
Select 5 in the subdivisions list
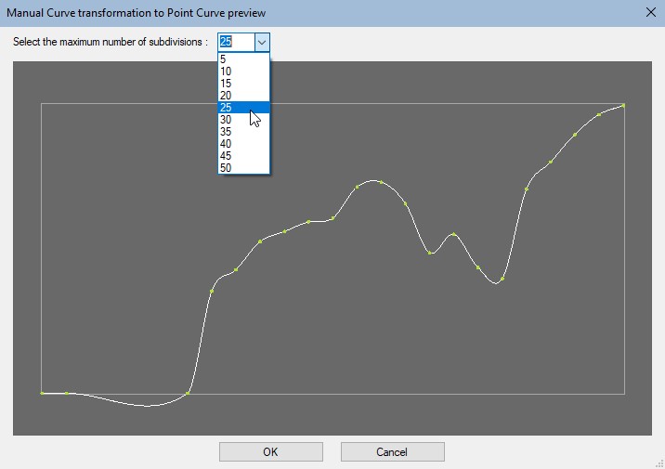pyautogui.click(x=243, y=59)
